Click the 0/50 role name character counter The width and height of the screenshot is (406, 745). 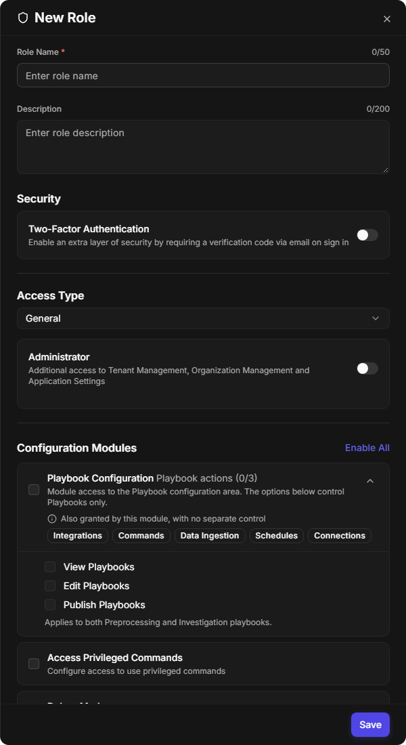point(381,51)
